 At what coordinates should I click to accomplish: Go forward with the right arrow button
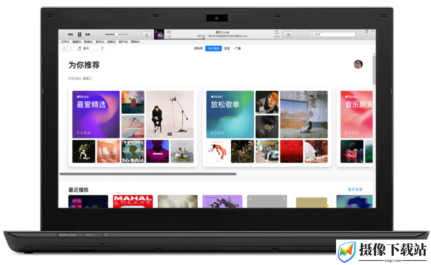pyautogui.click(x=71, y=48)
